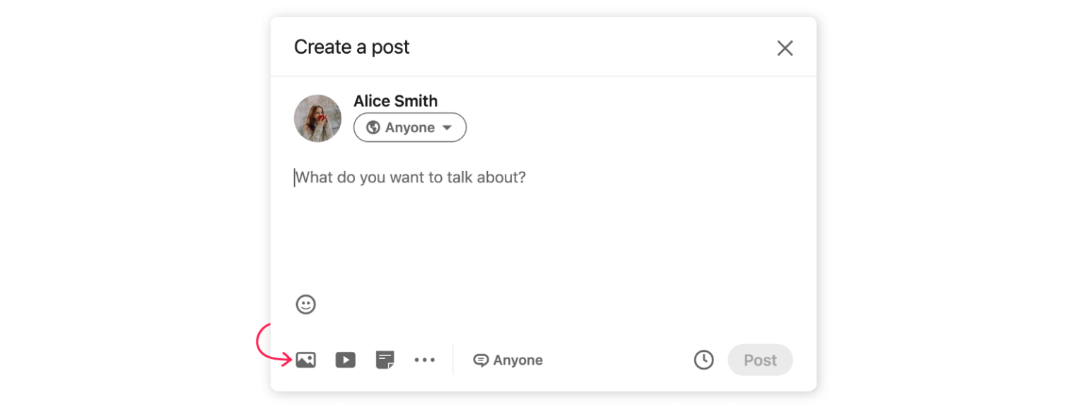Select the document note icon
The image size is (1086, 407).
coord(385,360)
